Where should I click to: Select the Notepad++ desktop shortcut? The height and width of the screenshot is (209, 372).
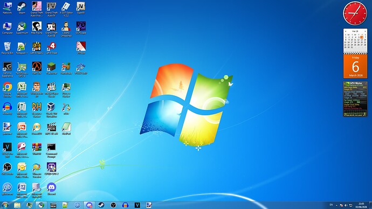point(22,48)
